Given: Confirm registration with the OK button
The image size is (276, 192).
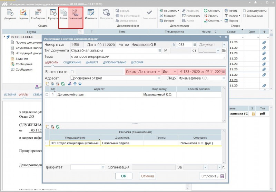Looking at the screenshot, I should (x=124, y=176).
